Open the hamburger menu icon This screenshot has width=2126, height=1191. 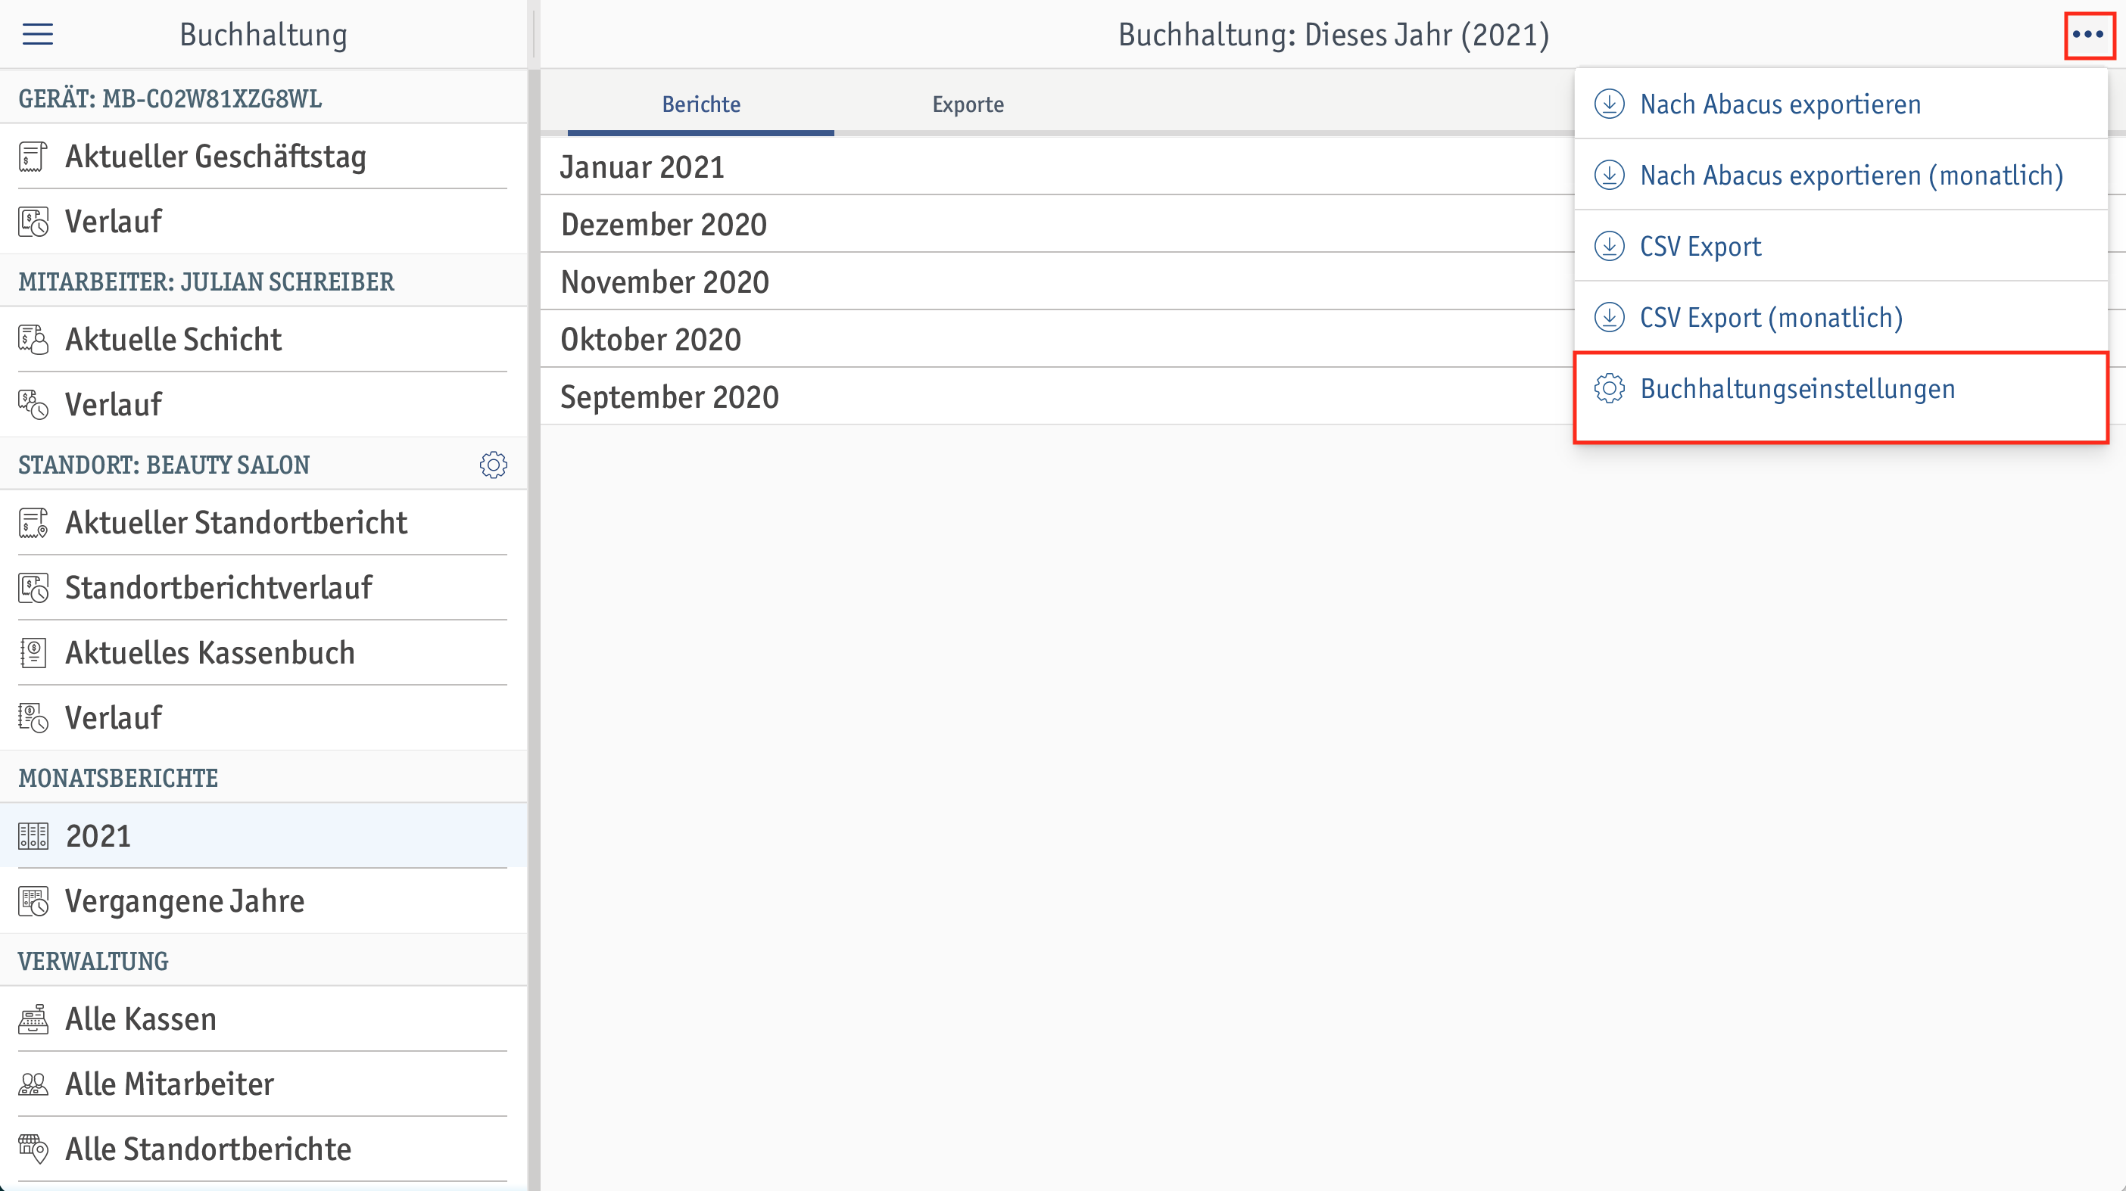(x=37, y=35)
